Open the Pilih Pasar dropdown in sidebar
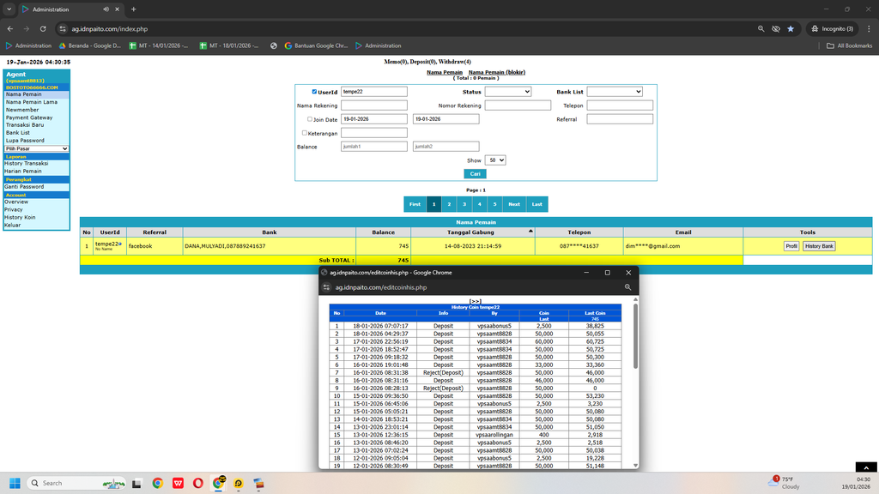This screenshot has width=879, height=494. tap(36, 148)
